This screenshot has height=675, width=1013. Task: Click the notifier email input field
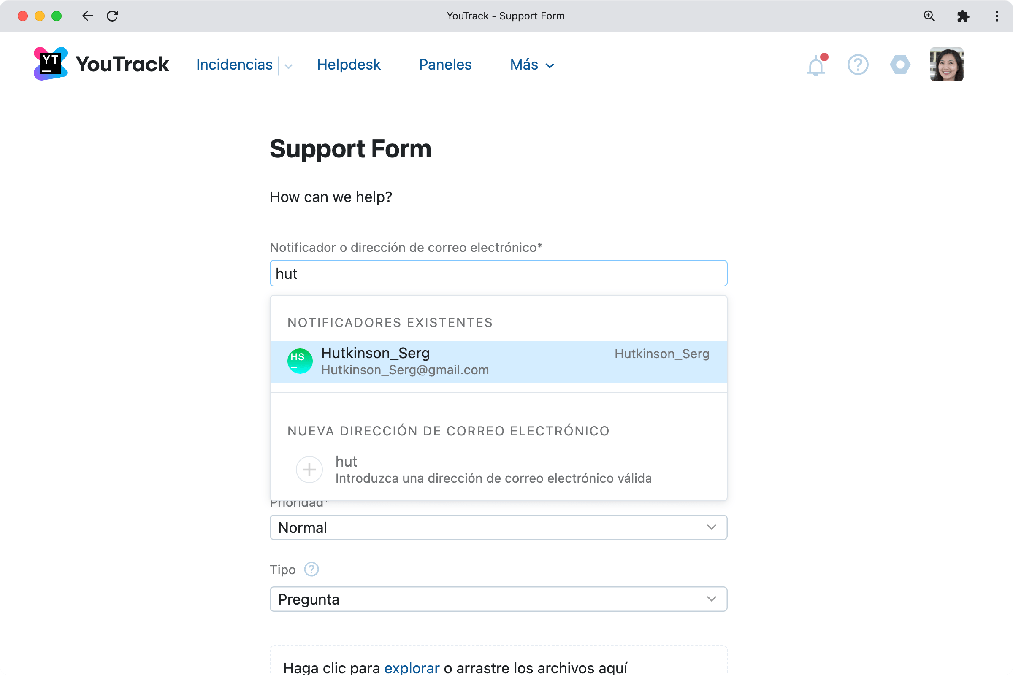click(498, 273)
